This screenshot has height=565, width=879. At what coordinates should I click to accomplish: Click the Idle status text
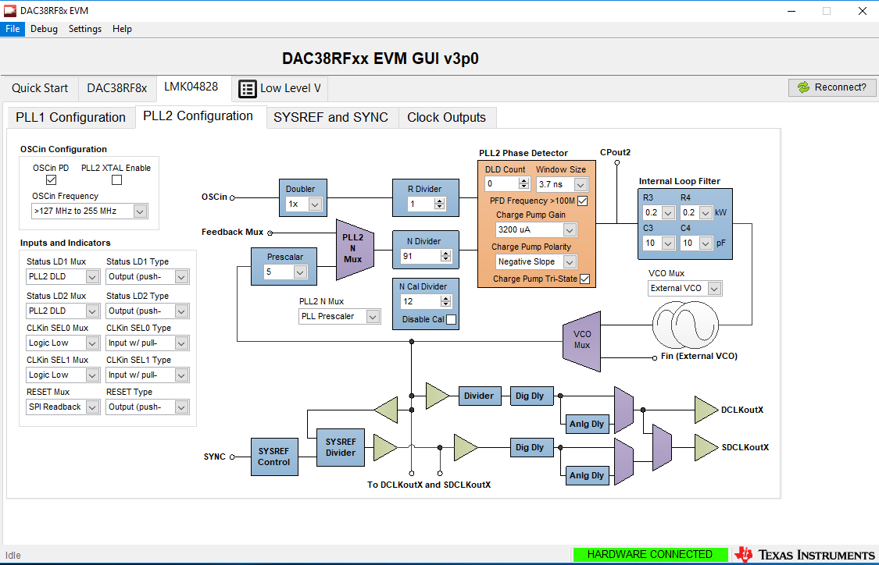pos(13,556)
